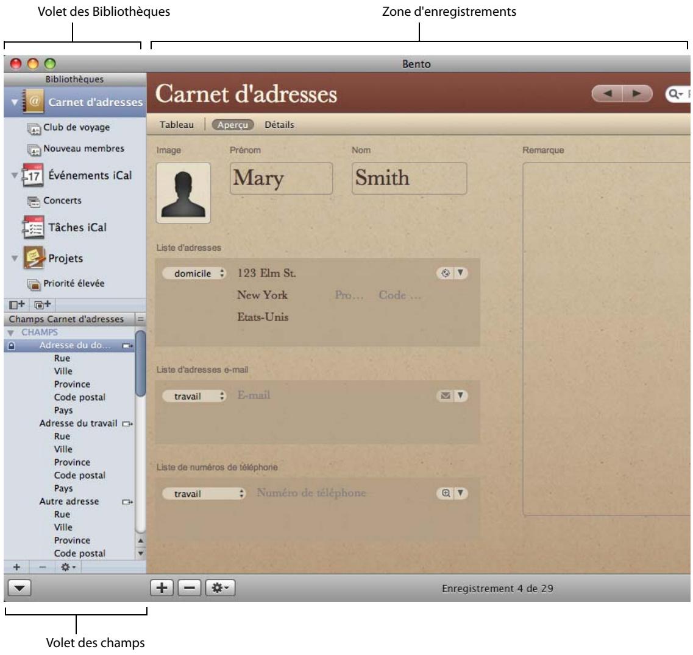Select Autre adresse field
693x655 pixels.
point(69,502)
